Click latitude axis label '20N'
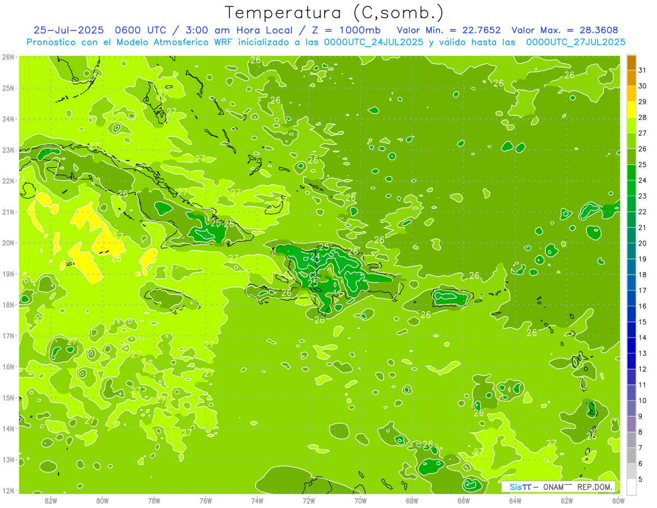 coord(8,243)
